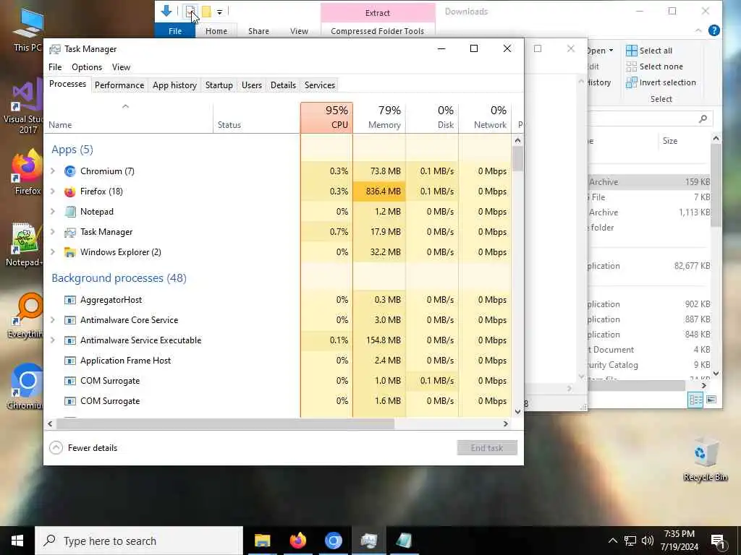Sort processes by Memory column
This screenshot has width=741, height=555.
click(379, 118)
